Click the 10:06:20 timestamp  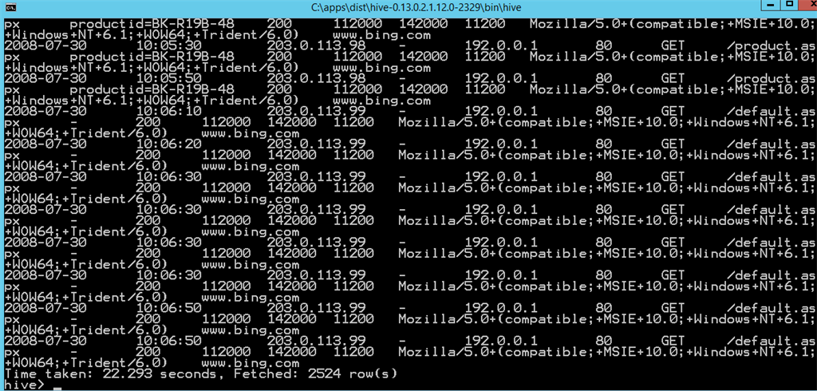(169, 144)
